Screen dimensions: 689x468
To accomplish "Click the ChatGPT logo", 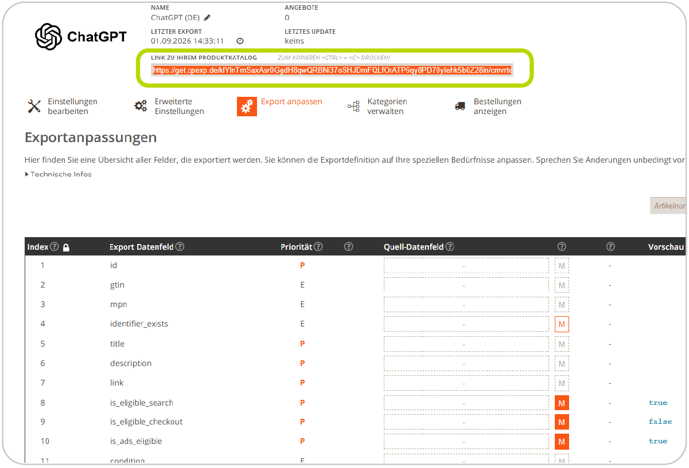I will 81,37.
